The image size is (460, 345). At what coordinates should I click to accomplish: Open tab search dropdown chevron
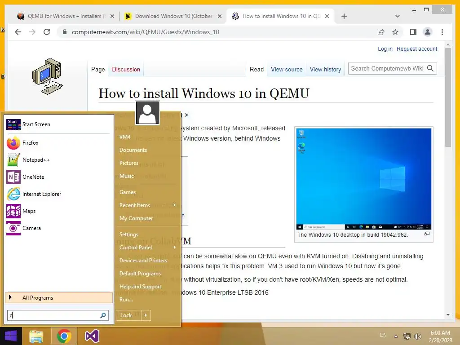point(397,16)
